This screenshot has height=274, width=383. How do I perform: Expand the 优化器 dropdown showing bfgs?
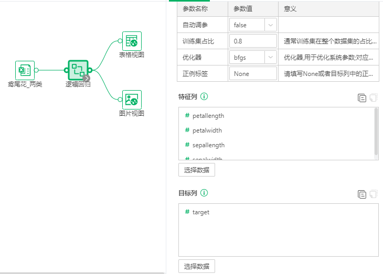coord(253,57)
